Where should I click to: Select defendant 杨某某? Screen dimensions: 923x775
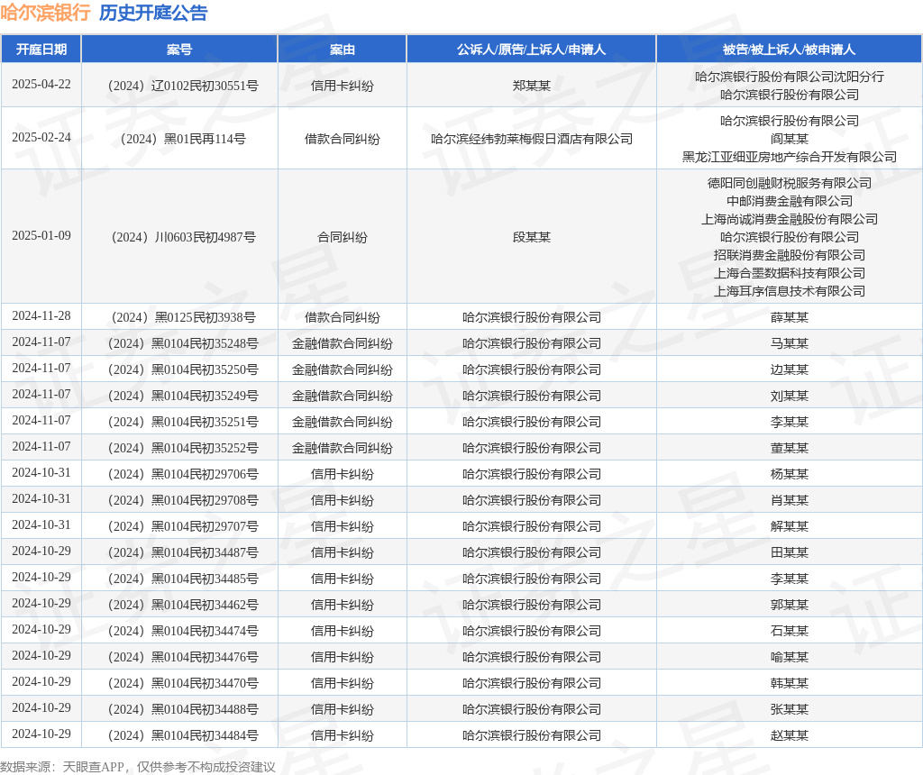pos(790,474)
